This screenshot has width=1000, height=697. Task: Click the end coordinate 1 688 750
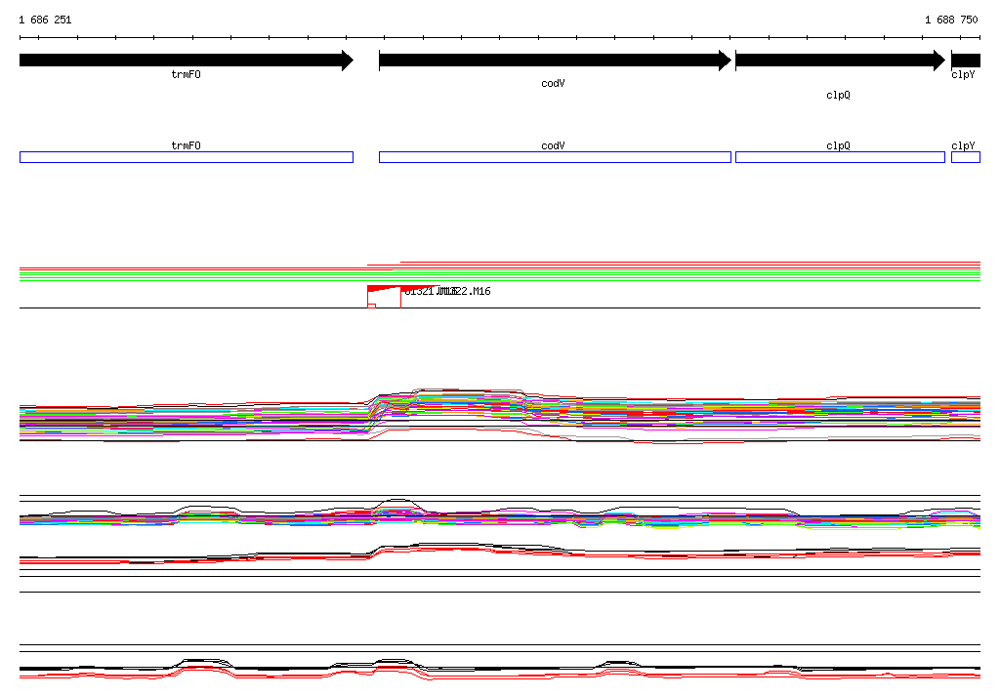(x=951, y=20)
